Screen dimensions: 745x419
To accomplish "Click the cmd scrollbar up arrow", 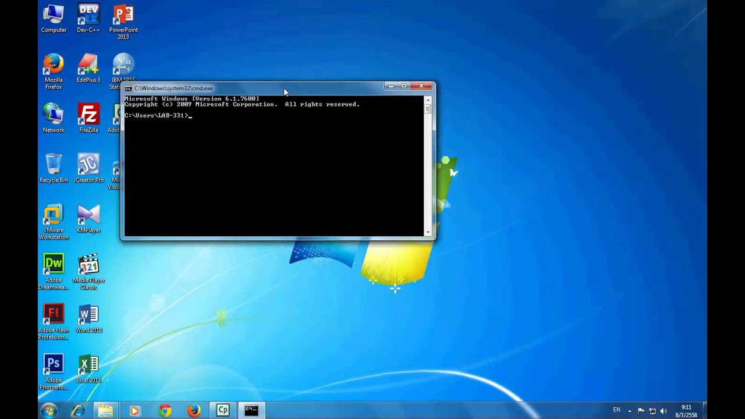I will click(428, 100).
